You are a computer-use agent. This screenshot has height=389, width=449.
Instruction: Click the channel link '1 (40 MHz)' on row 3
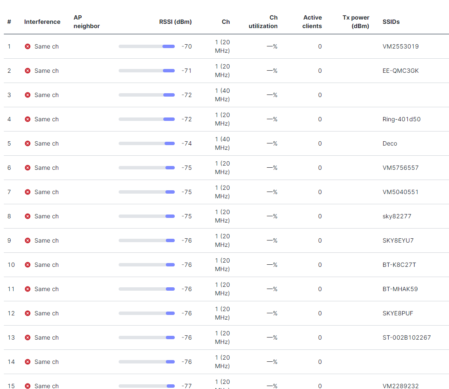coord(222,94)
